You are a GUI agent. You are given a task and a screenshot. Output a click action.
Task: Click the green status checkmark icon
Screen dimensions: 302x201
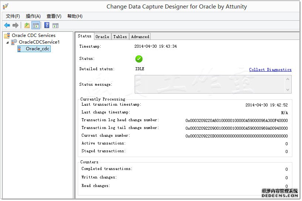click(139, 59)
